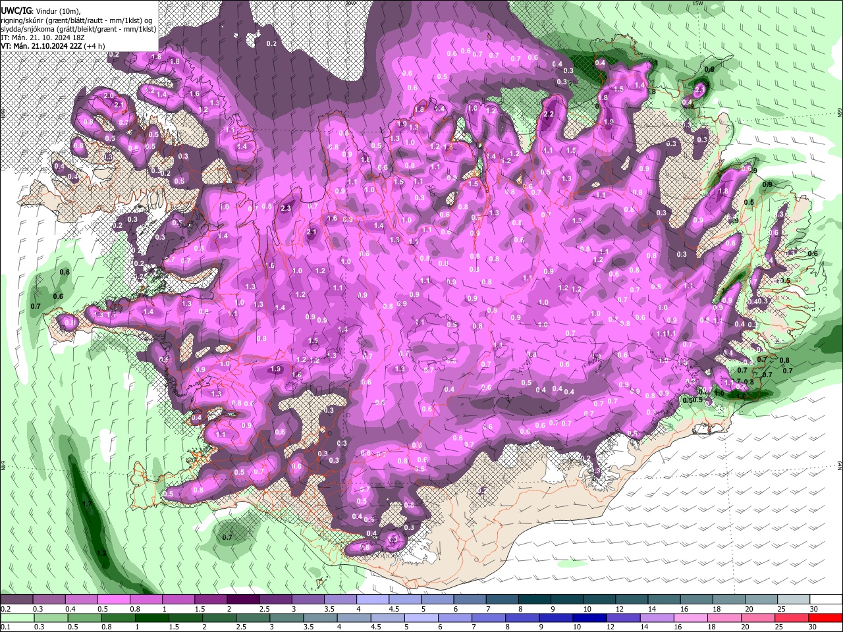Click the "25" label on the snow scale
The image size is (843, 632).
781,609
